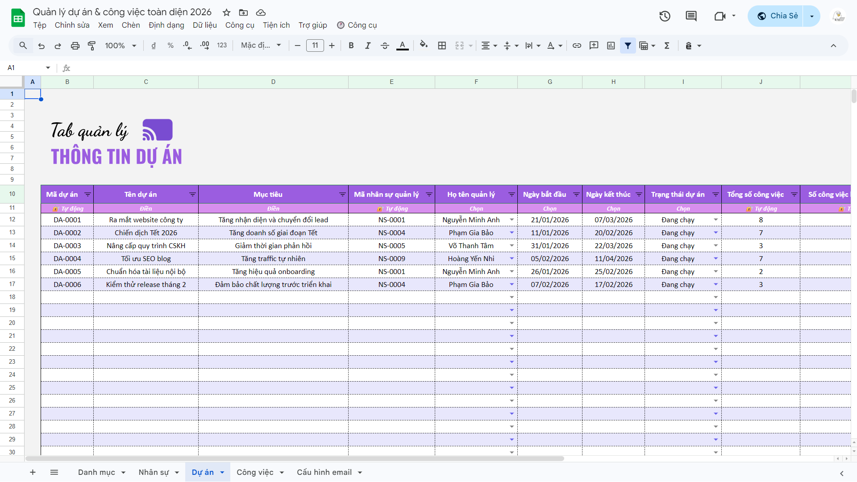Click the add new sheet plus button
Screen dimensions: 857x482
click(x=33, y=472)
